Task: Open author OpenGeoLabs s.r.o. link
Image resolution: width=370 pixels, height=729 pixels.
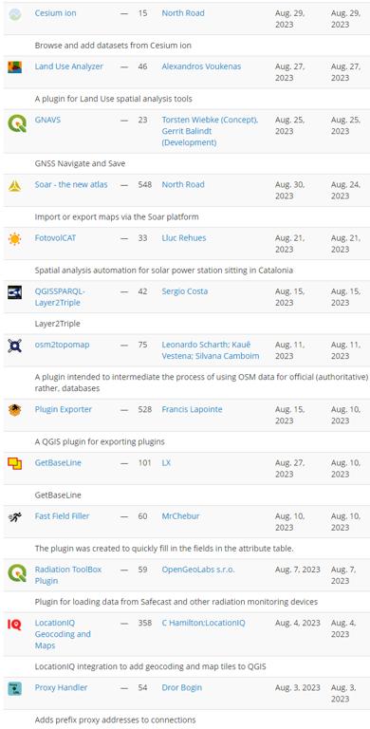Action: pyautogui.click(x=198, y=570)
